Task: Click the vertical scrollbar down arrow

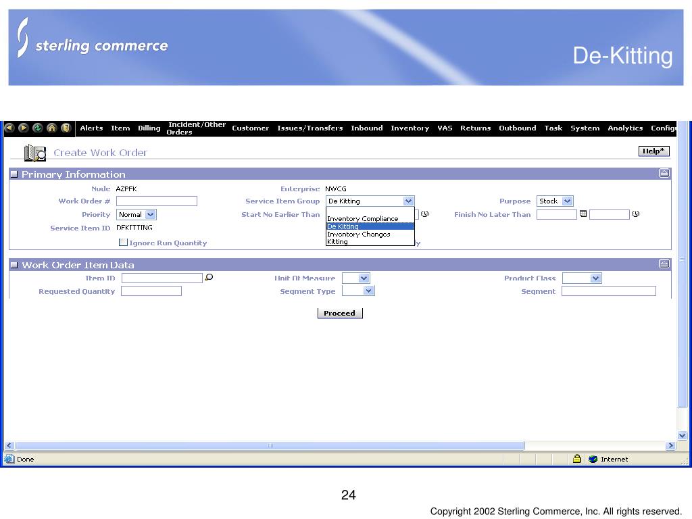Action: 682,436
